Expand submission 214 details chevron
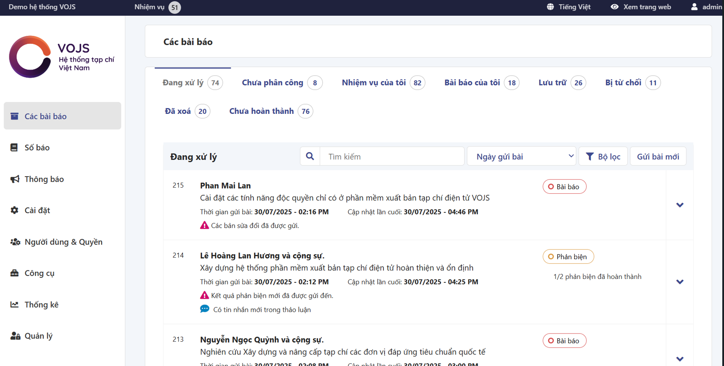The image size is (724, 366). click(x=680, y=282)
